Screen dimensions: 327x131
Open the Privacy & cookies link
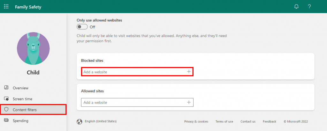(x=196, y=121)
